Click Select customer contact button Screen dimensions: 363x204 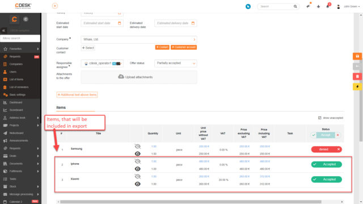pos(88,48)
